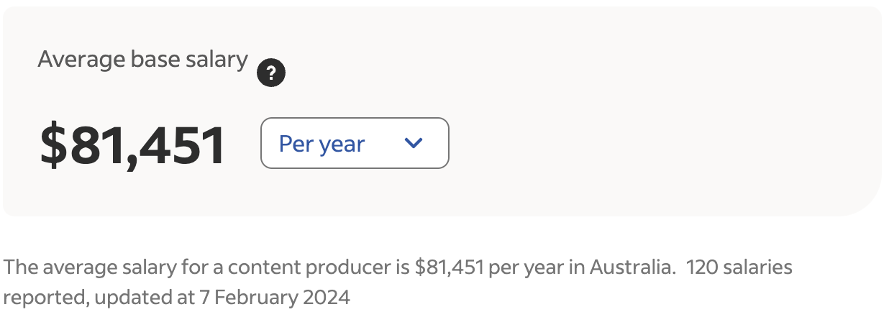Click the word 'salary' in the card heading

(216, 59)
